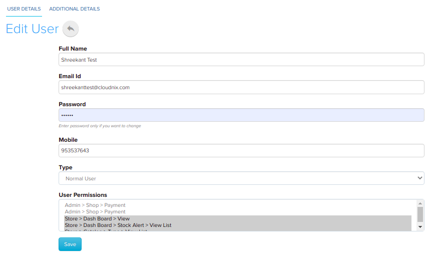
Task: Select Store > Dash Board > Stock Alert > View List
Action: pyautogui.click(x=238, y=225)
